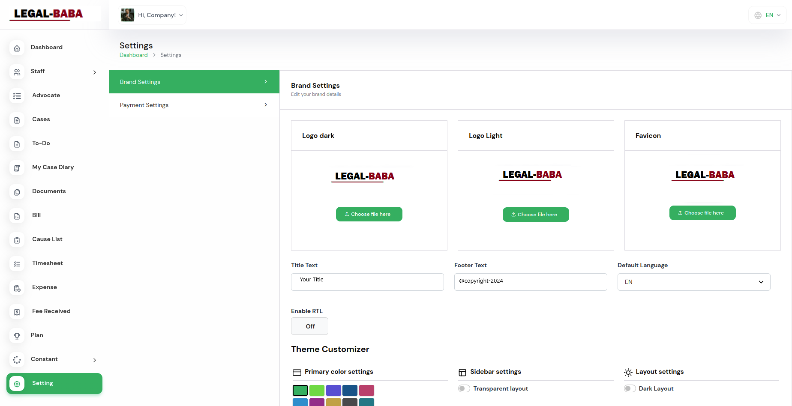Click Choose file here under Logo dark
This screenshot has height=406, width=792.
tap(369, 214)
